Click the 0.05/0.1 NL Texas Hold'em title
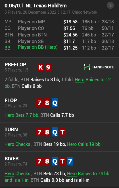The width and height of the screenshot is (119, 188). (x=36, y=6)
